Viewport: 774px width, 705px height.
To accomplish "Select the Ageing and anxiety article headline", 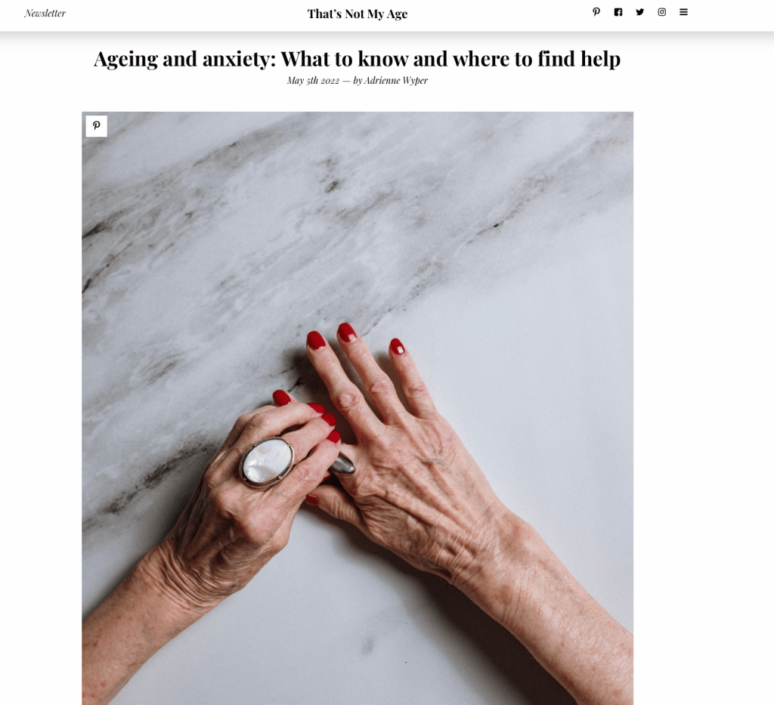I will 357,59.
